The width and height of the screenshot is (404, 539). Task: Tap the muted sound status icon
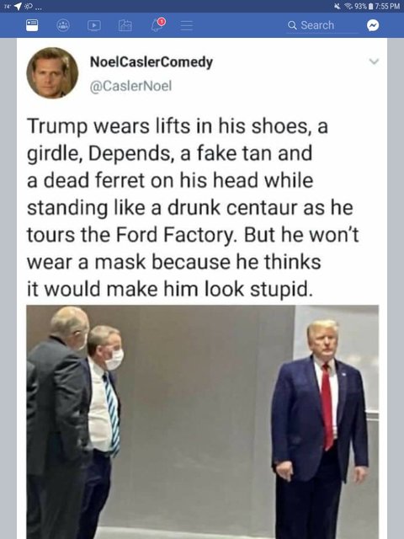339,6
